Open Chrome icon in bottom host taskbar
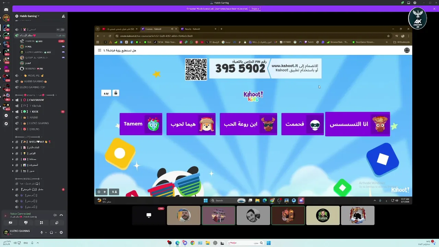 click(192, 243)
